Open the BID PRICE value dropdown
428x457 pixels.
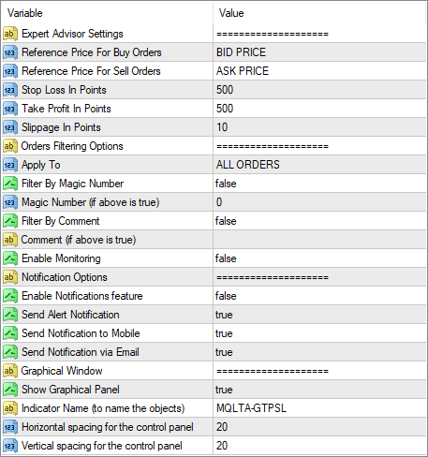[319, 52]
